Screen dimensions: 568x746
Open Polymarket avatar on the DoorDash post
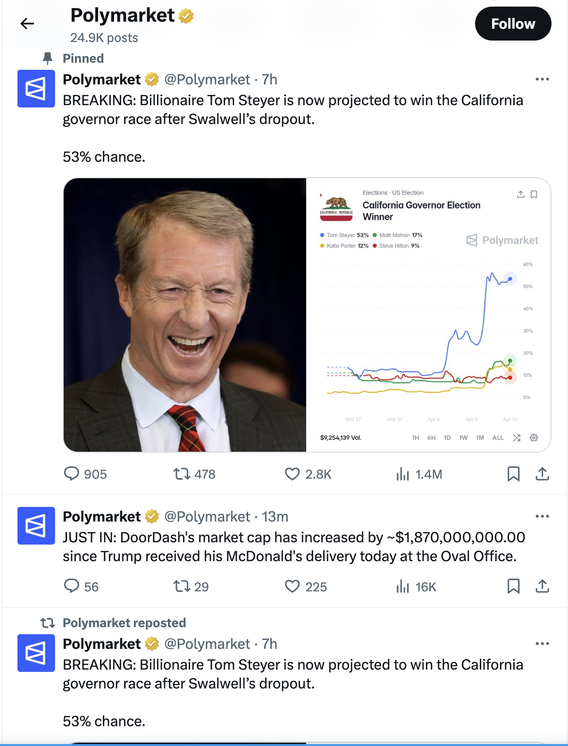pyautogui.click(x=36, y=526)
